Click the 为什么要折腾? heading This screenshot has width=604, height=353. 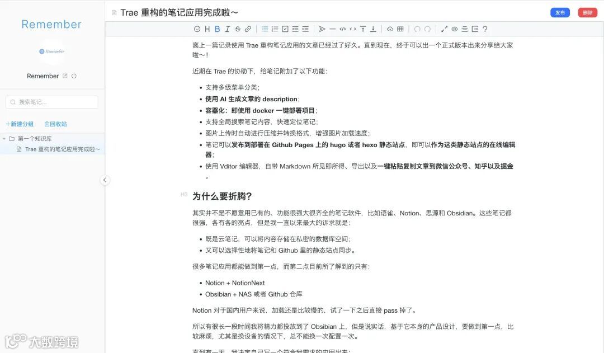click(222, 196)
